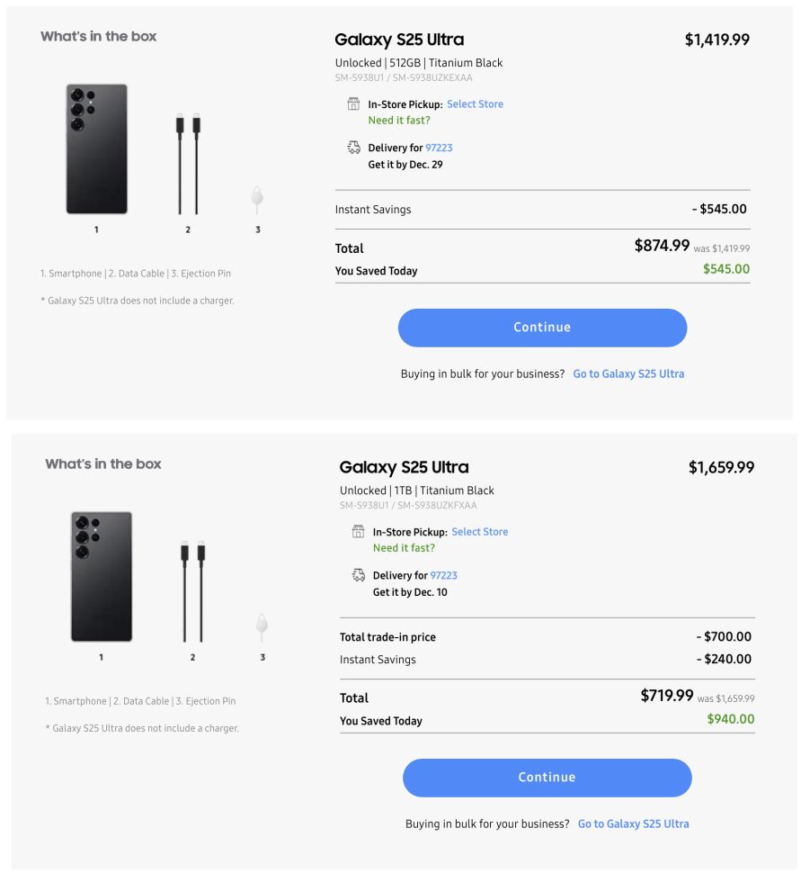Click the smartphone image in top What's in the box

tap(96, 151)
